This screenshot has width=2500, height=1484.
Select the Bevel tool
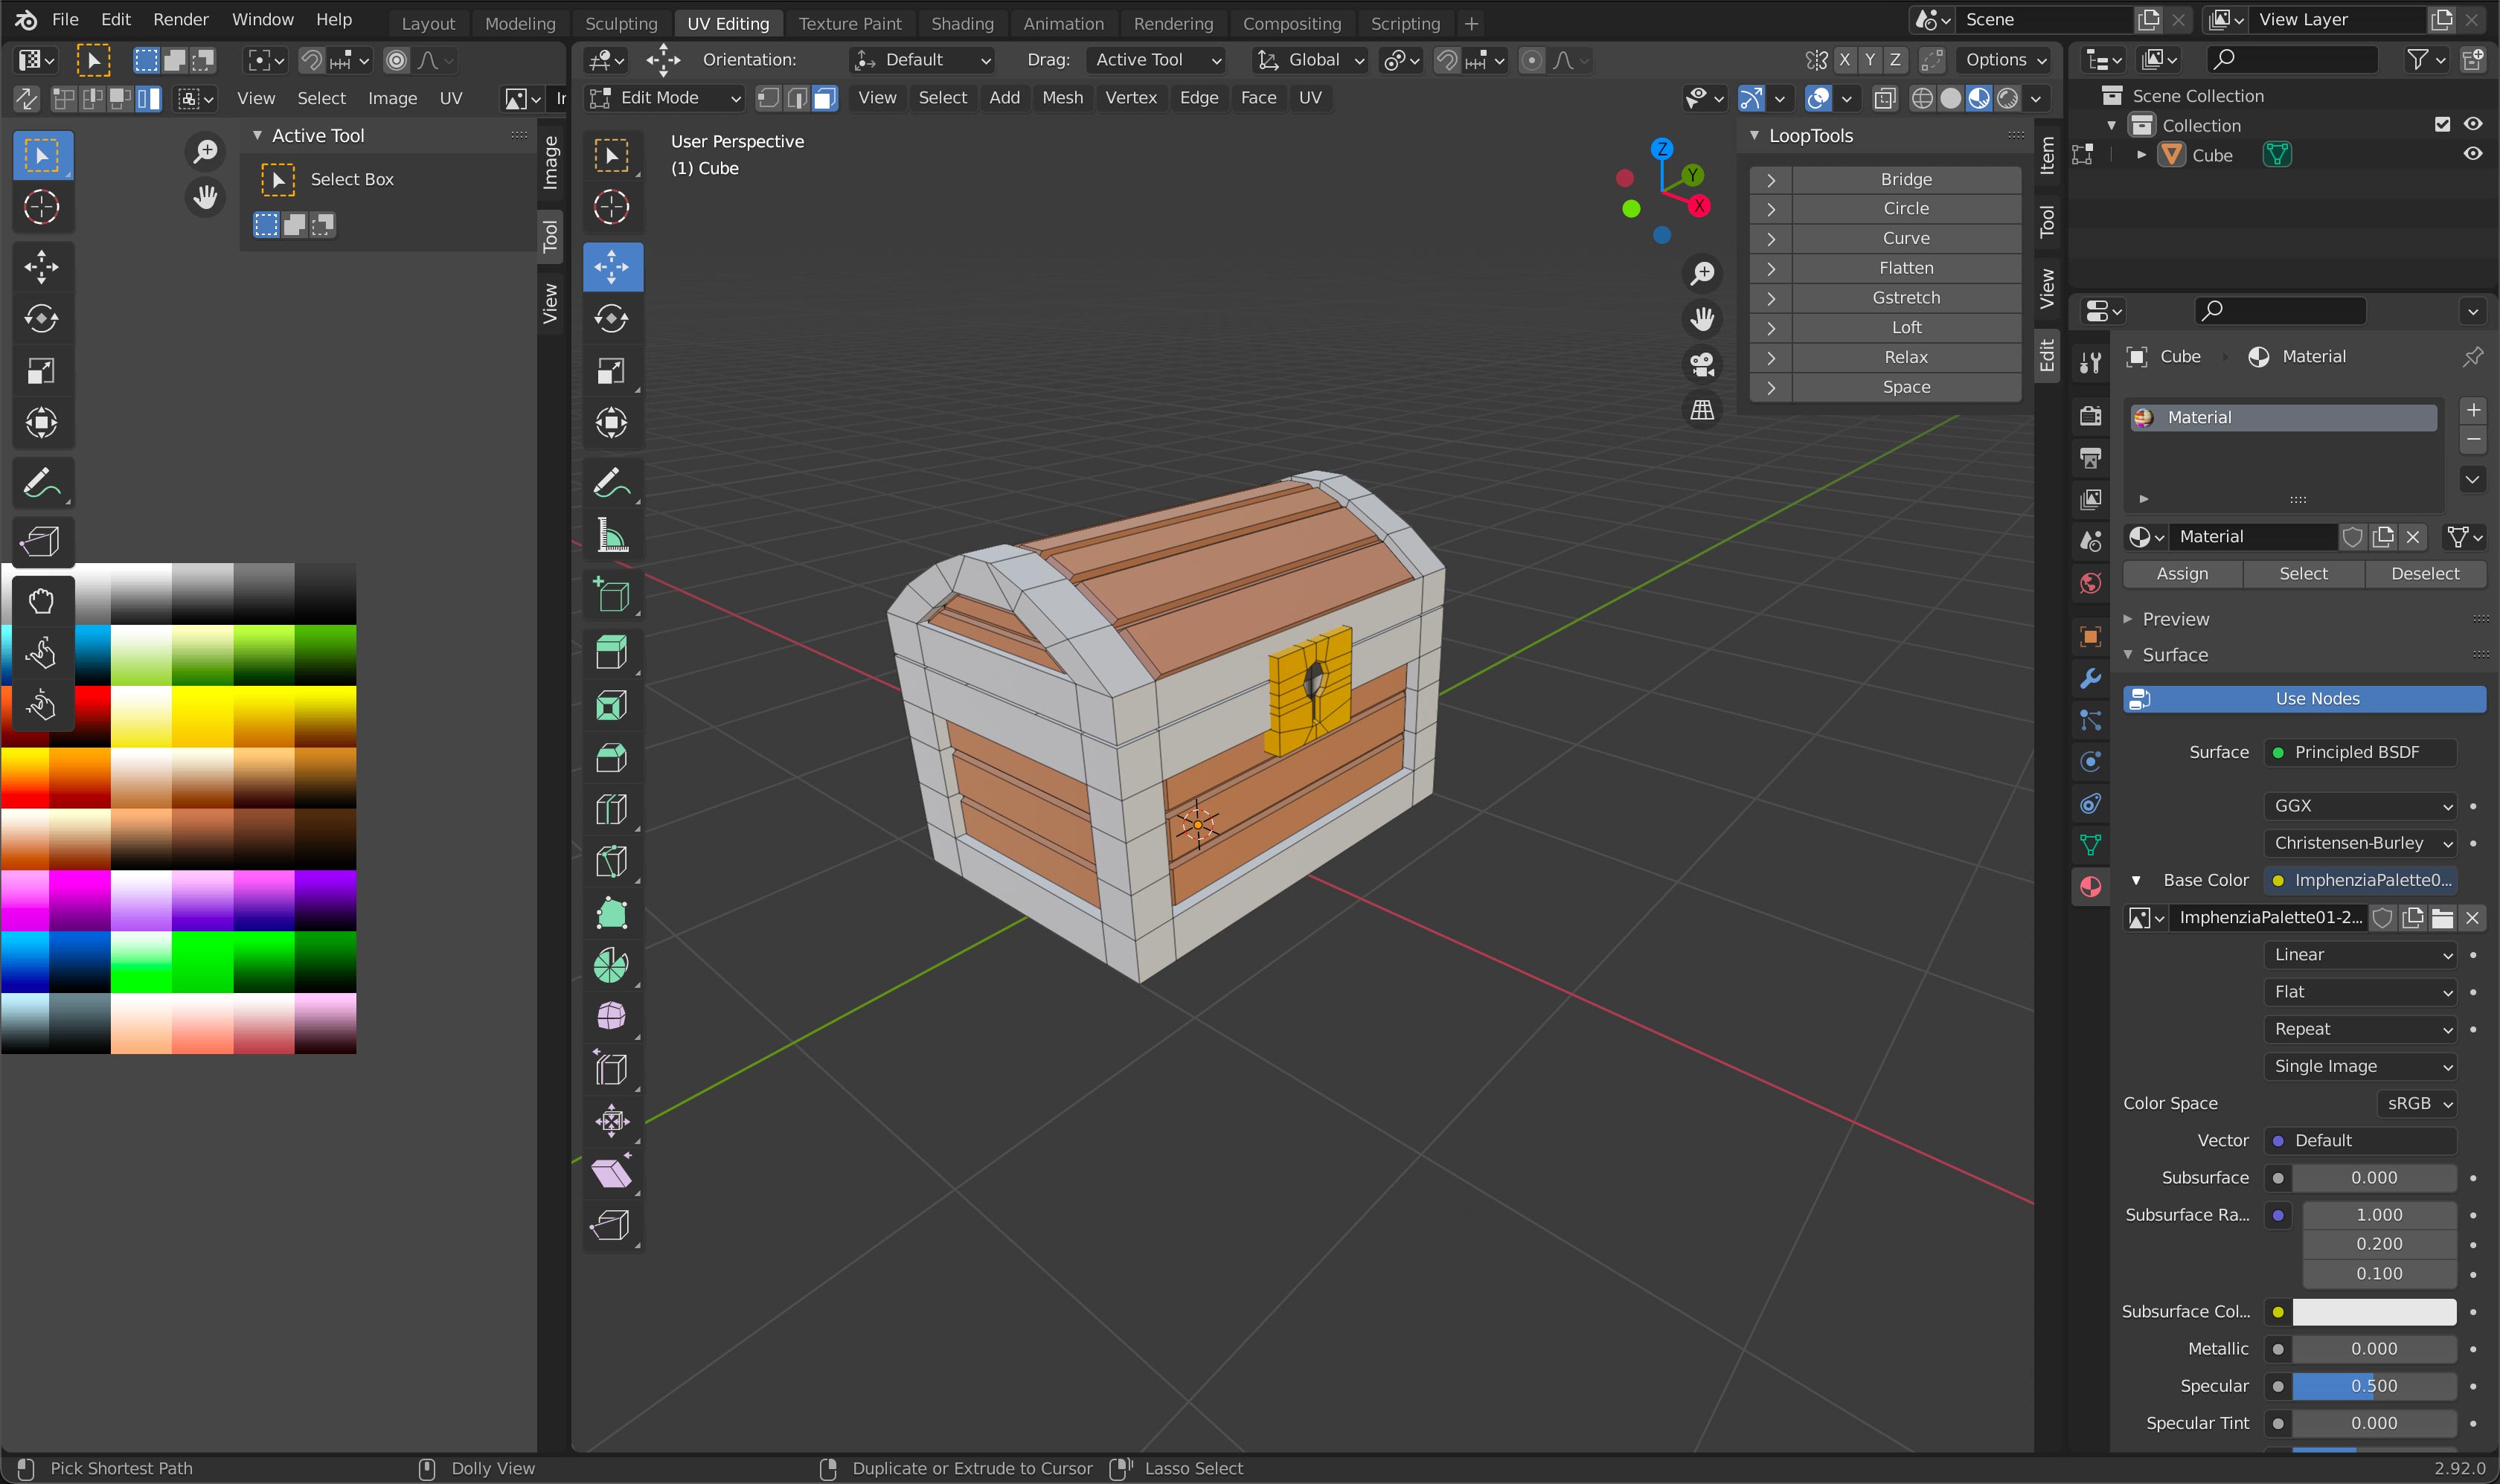click(x=612, y=757)
